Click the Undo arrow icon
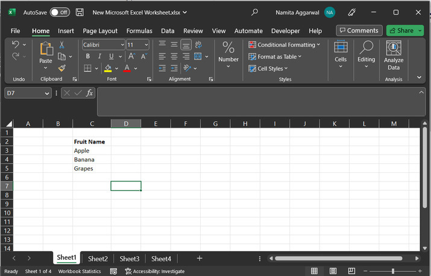The height and width of the screenshot is (276, 431). [x=16, y=45]
